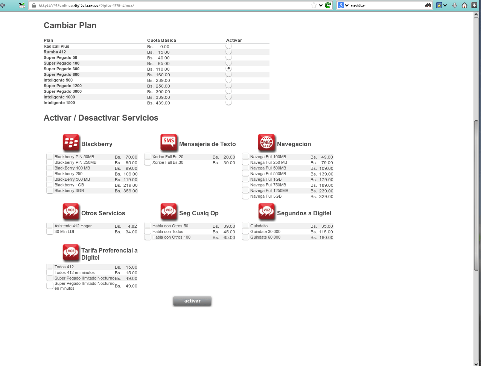Click the Blackberry section icon

pos(71,143)
